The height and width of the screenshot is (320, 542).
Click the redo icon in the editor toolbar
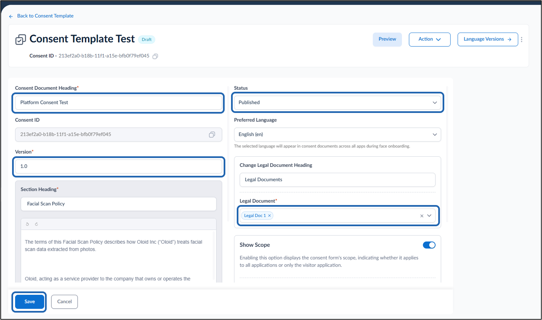click(37, 224)
